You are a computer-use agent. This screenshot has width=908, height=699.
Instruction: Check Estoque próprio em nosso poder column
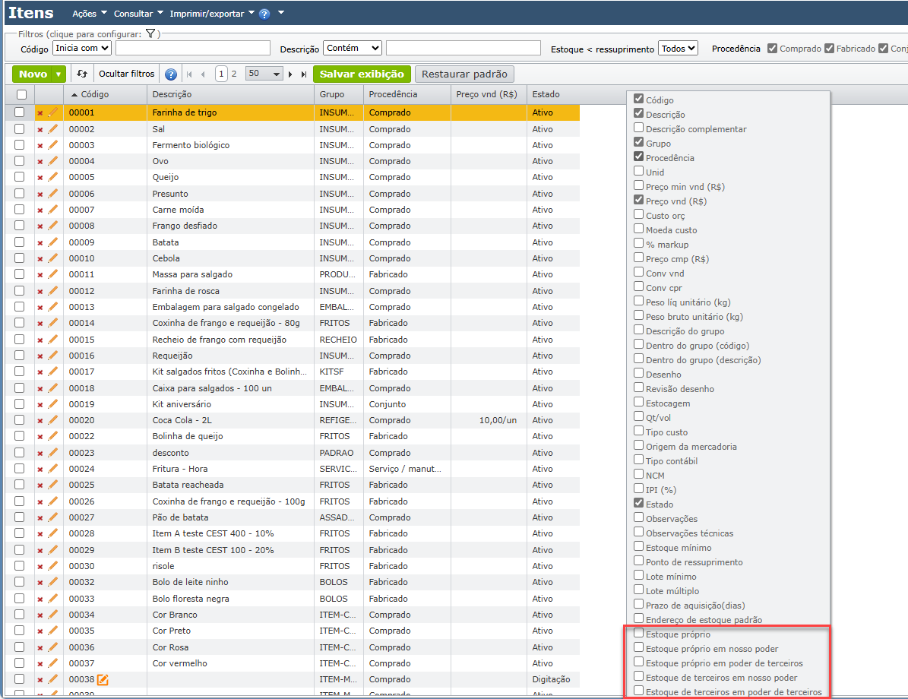639,647
